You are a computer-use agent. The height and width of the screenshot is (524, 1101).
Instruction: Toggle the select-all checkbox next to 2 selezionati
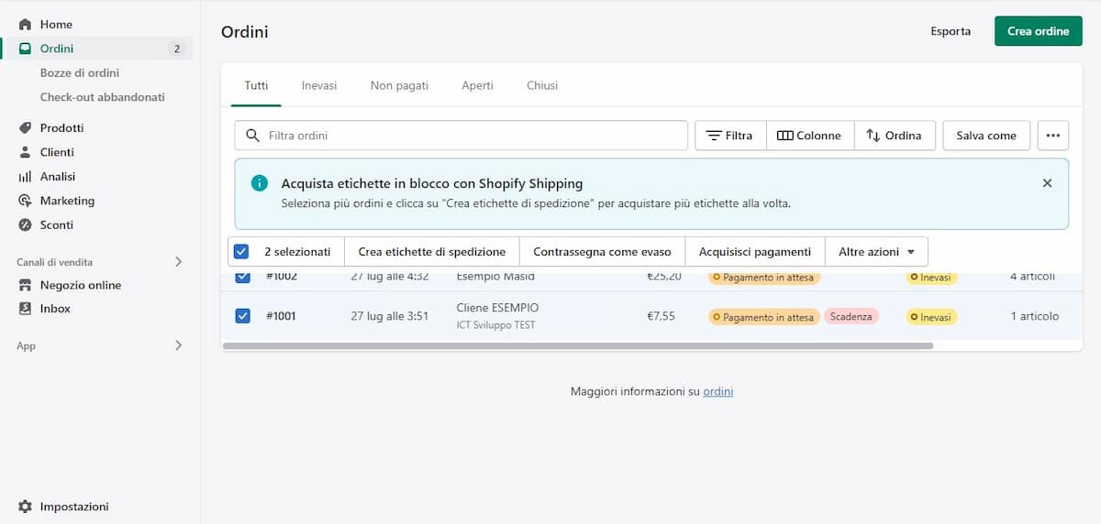point(241,251)
